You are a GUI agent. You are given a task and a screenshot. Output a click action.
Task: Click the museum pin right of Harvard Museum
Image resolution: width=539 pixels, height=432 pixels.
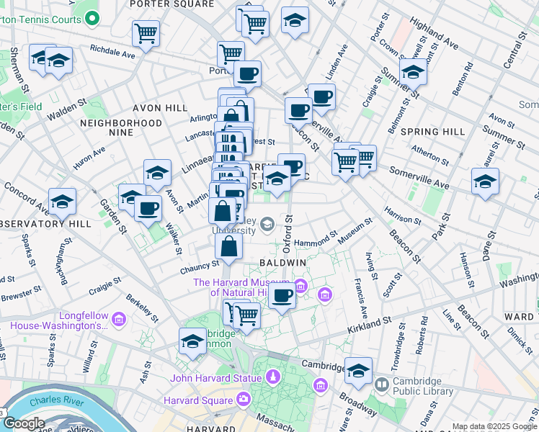pyautogui.click(x=325, y=295)
